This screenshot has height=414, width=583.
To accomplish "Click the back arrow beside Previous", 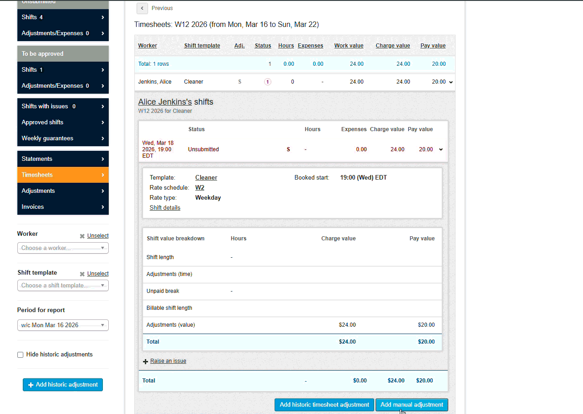I will coord(142,8).
